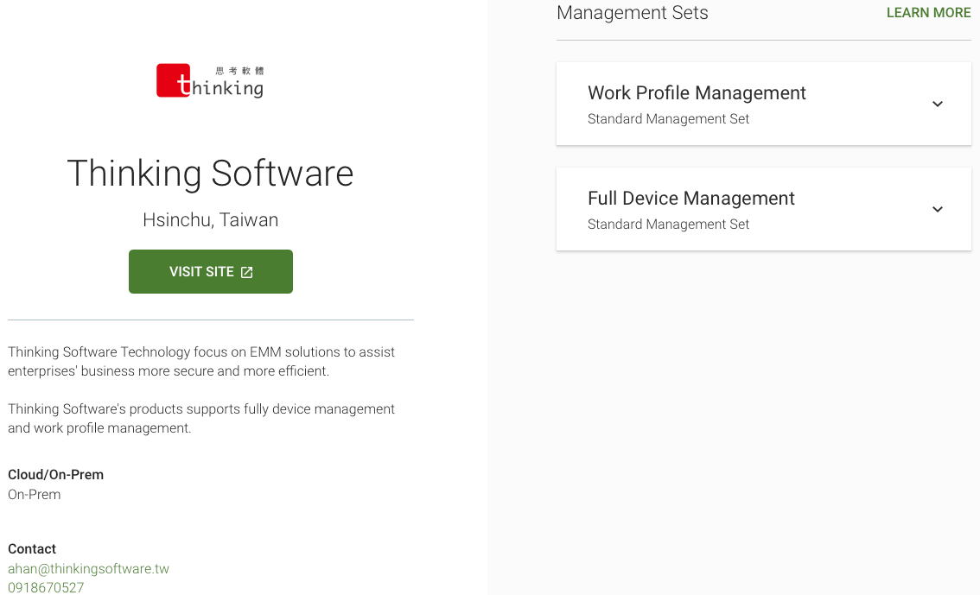Open the LEARN MORE link
Image resolution: width=980 pixels, height=595 pixels.
(928, 13)
